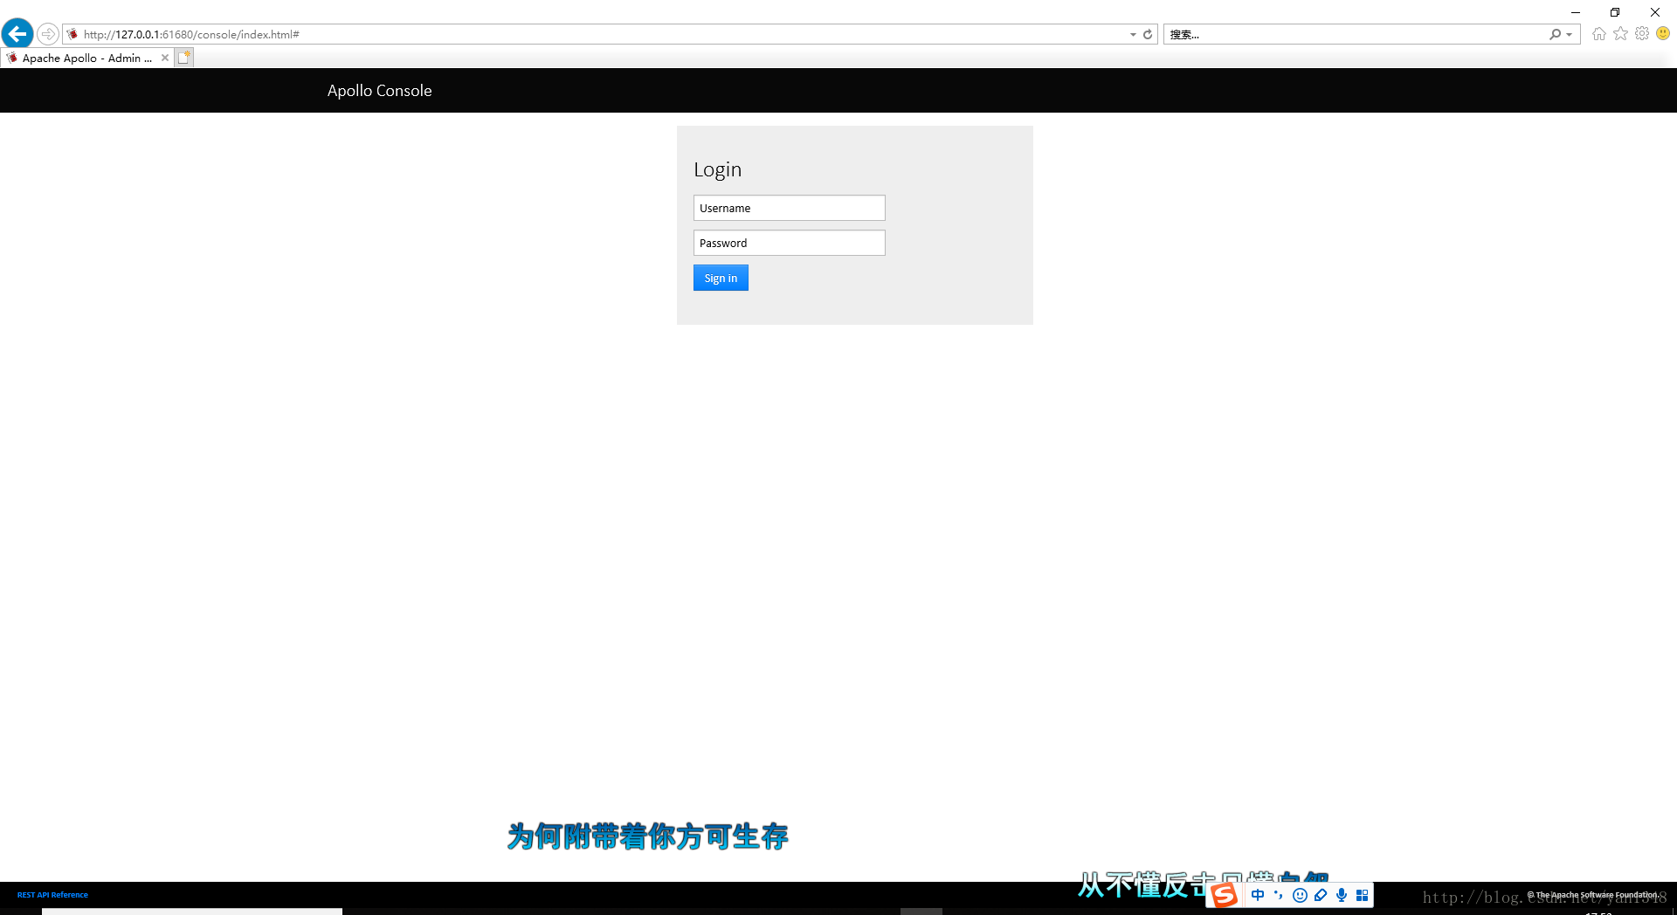
Task: Click the Apollo Console header title
Action: (x=379, y=91)
